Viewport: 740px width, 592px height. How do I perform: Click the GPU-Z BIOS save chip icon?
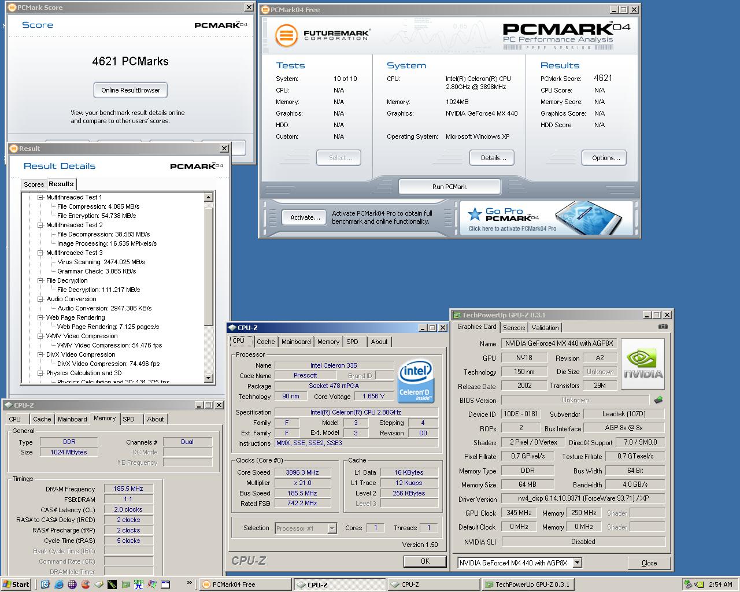click(x=658, y=399)
